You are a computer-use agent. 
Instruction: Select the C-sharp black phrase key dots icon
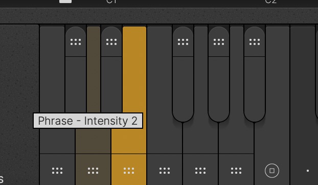point(76,42)
